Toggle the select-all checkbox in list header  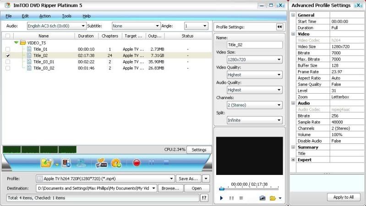[x=8, y=36]
